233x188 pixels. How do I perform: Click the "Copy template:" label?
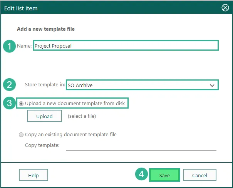(42, 145)
